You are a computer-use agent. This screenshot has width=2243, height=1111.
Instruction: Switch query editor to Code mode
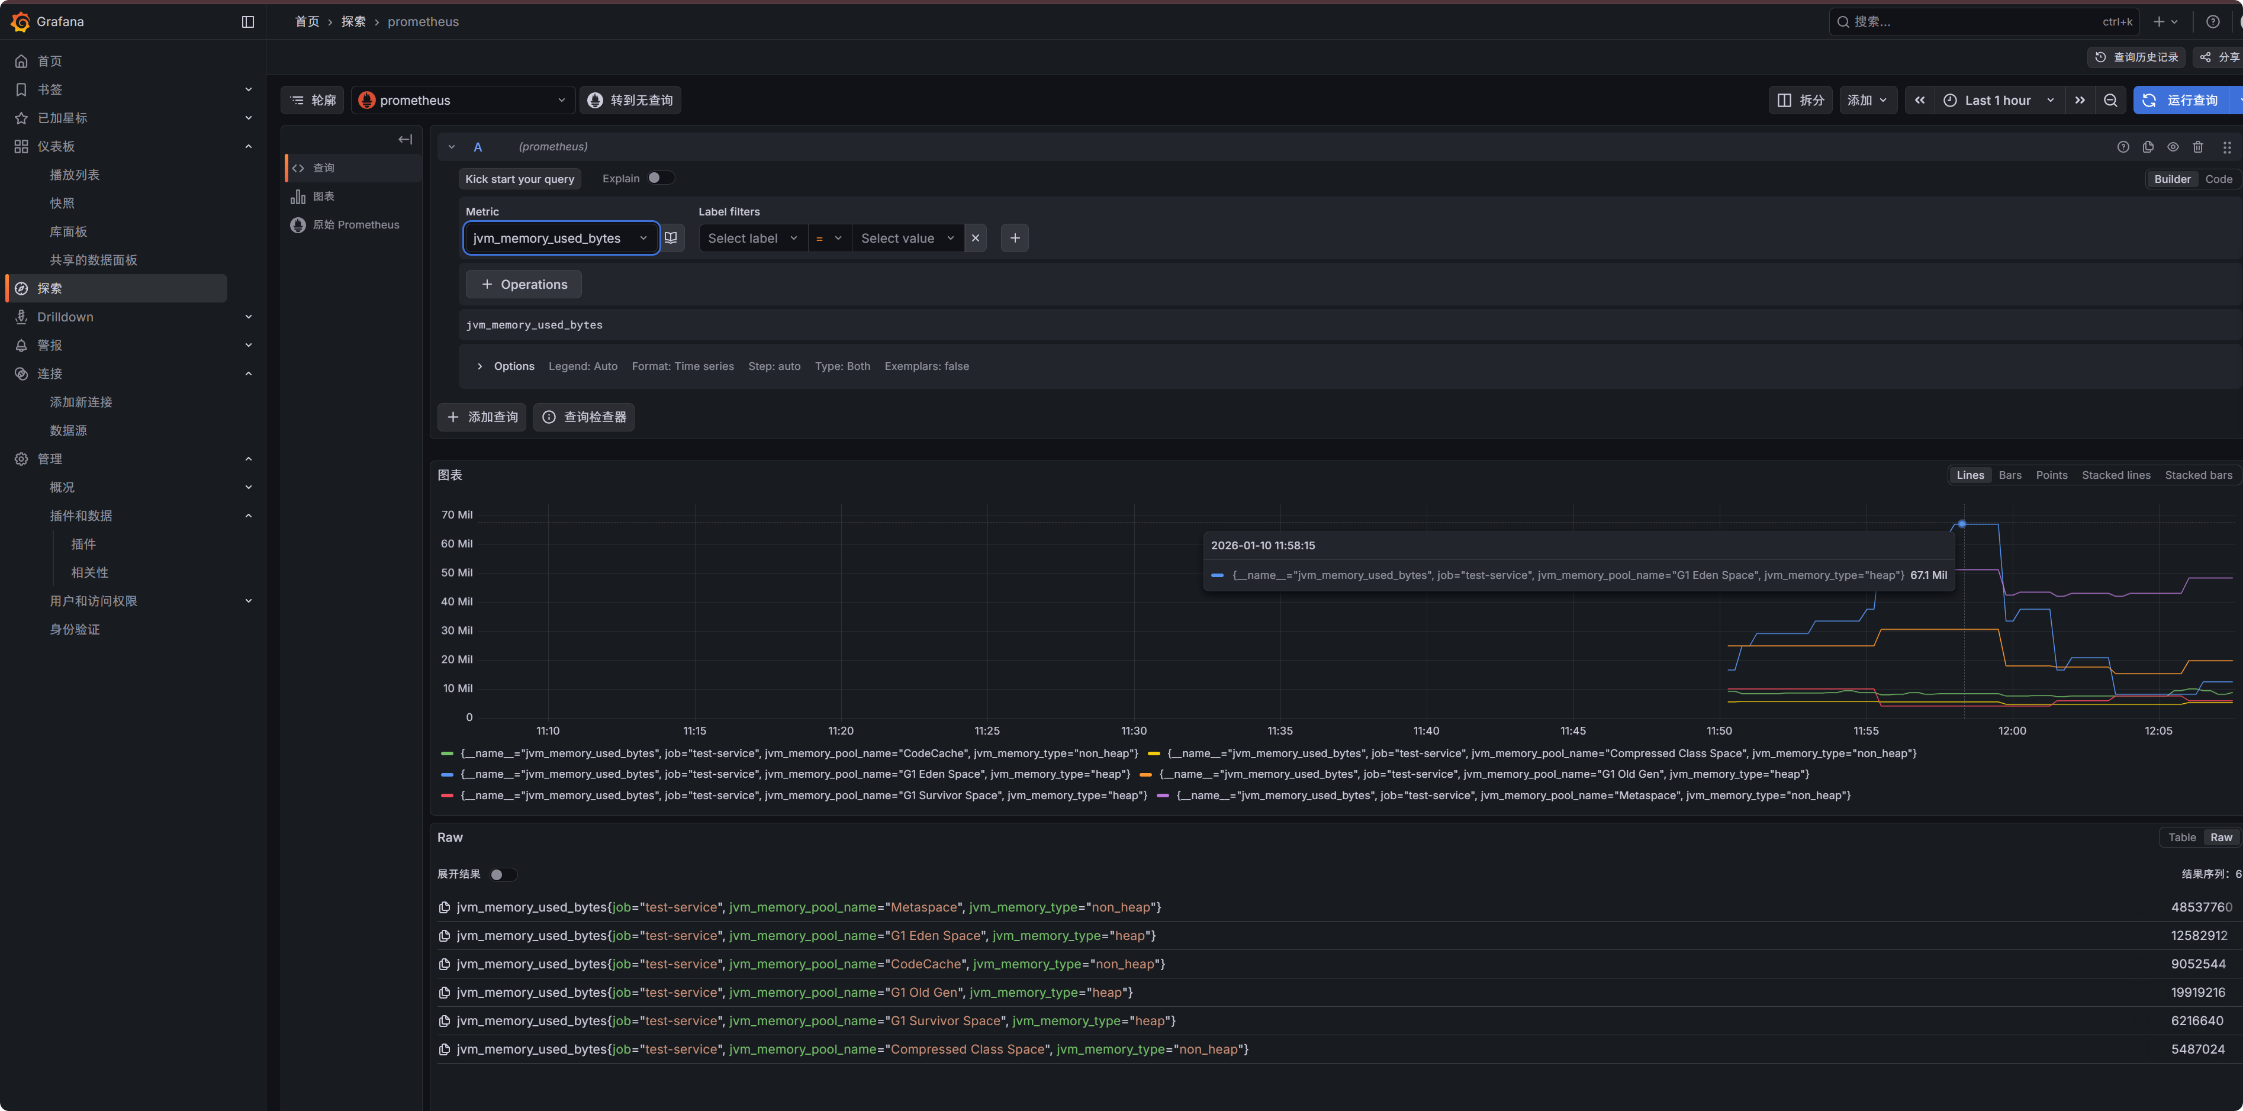[2218, 179]
